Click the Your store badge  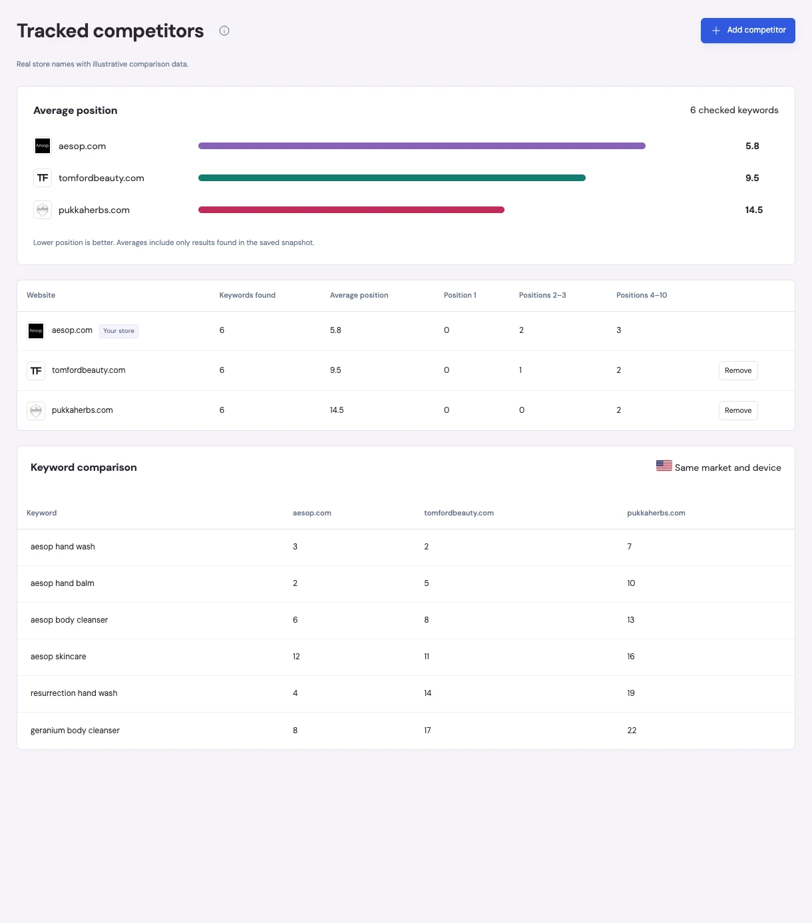click(118, 331)
